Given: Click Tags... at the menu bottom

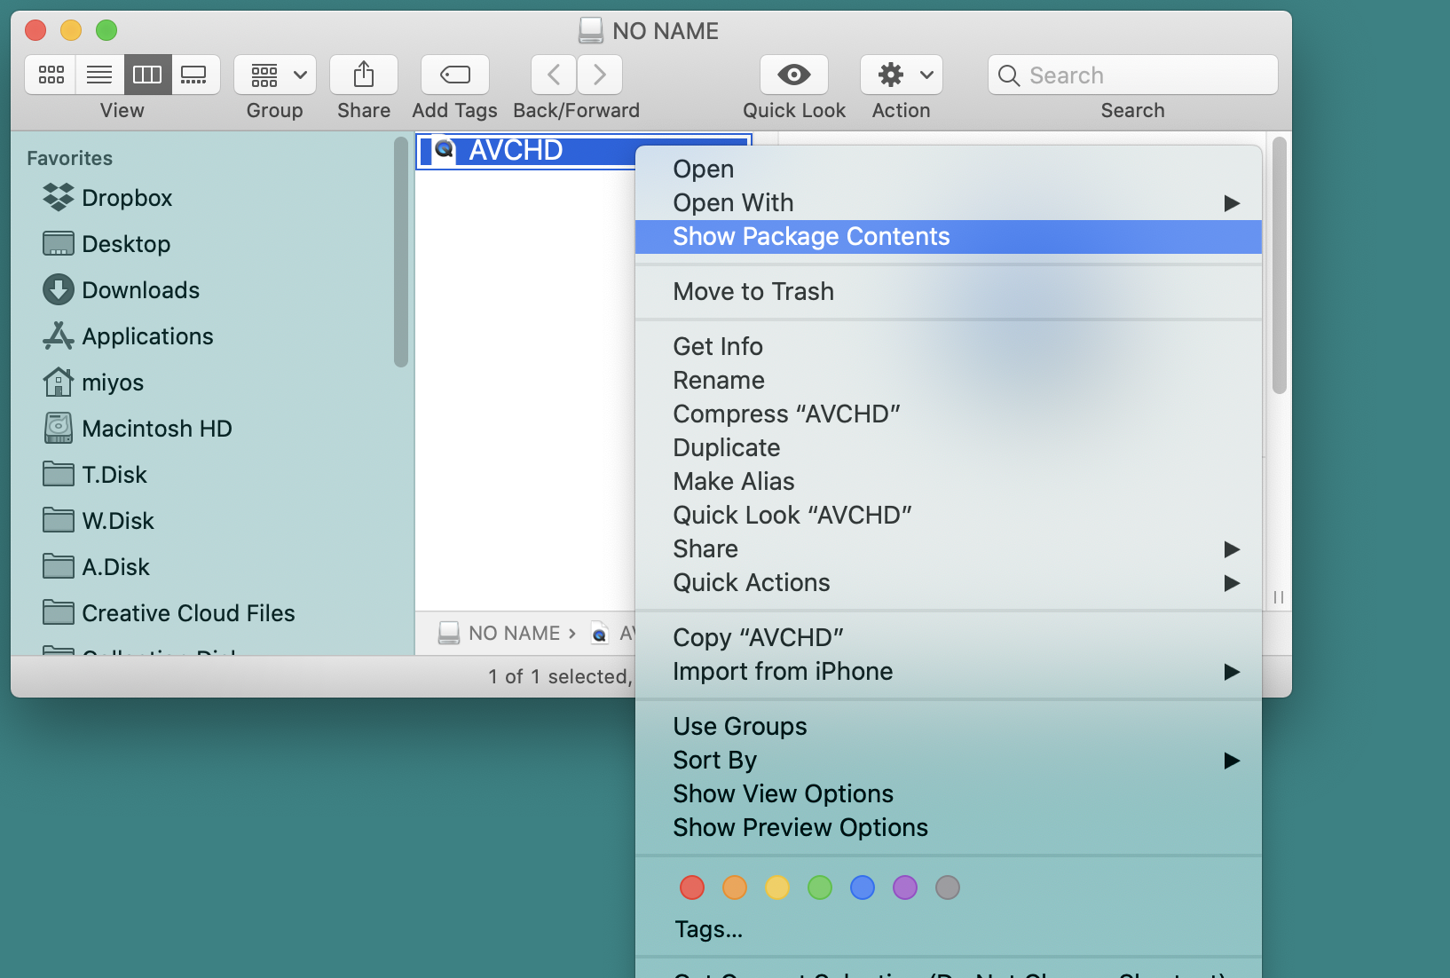Looking at the screenshot, I should (708, 929).
